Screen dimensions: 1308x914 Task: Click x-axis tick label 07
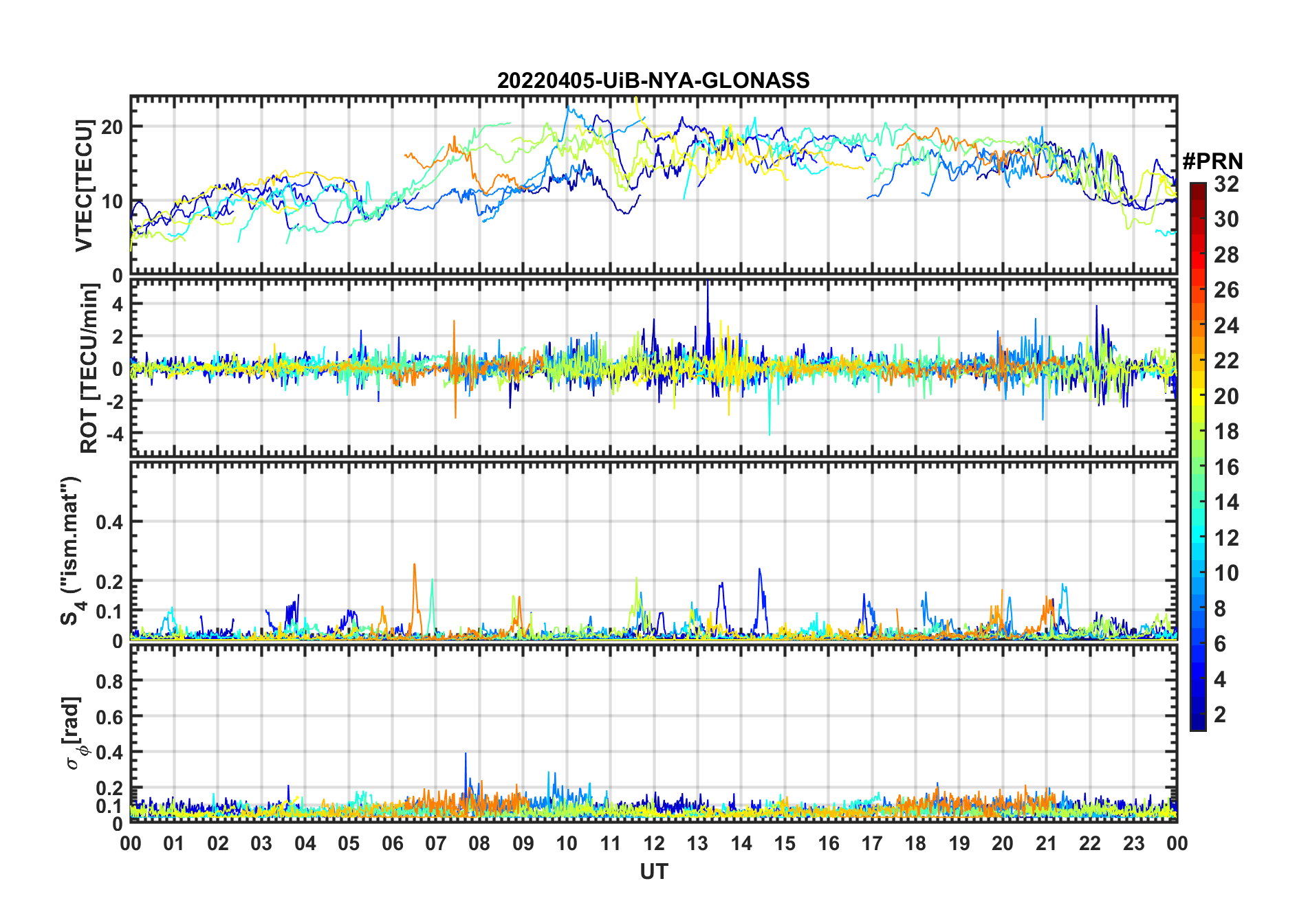point(436,843)
